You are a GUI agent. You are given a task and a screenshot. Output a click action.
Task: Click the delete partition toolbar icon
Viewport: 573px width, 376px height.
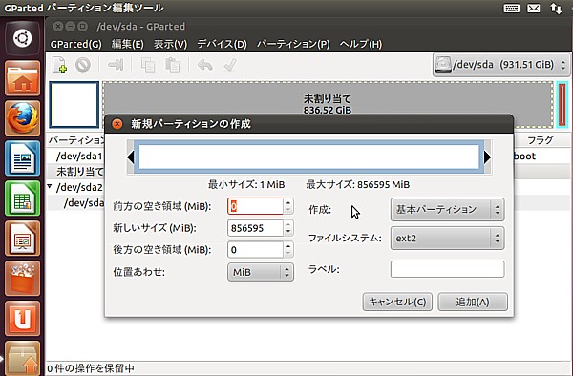(x=83, y=65)
